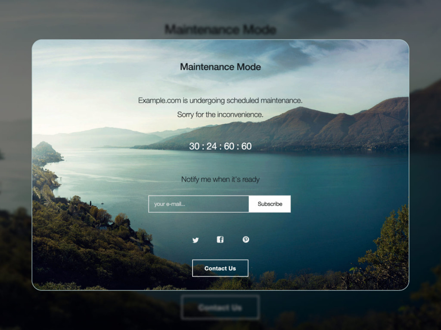Click 'Example.com is undergoing scheduled maintenance.' text
Viewport: 441px width, 330px height.
coord(220,101)
